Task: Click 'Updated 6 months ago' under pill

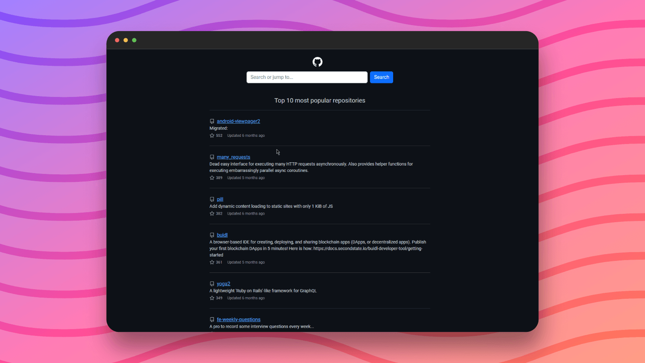Action: (x=246, y=214)
